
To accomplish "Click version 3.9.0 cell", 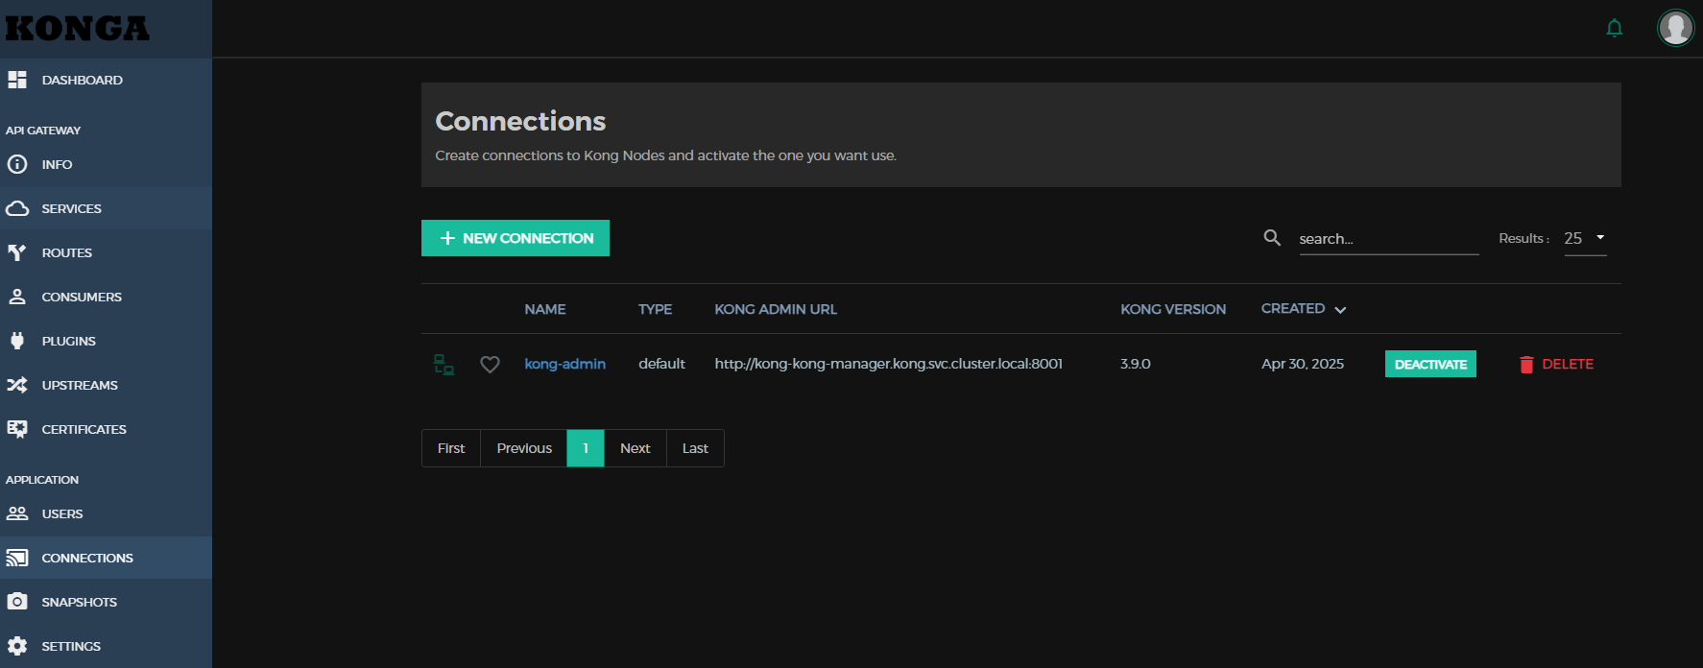I will click(x=1136, y=364).
